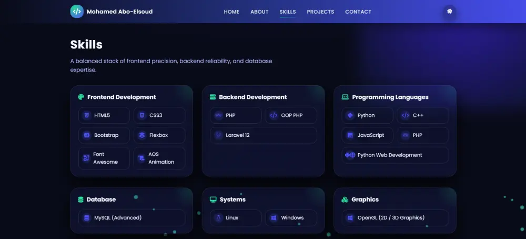The width and height of the screenshot is (526, 239).
Task: Click the JavaScript icon
Action: pyautogui.click(x=350, y=135)
